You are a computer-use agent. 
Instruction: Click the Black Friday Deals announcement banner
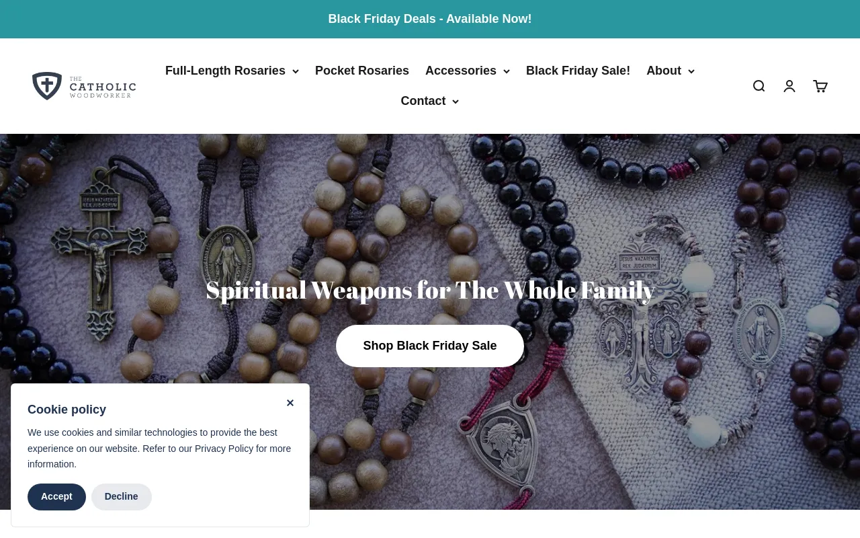click(x=430, y=19)
